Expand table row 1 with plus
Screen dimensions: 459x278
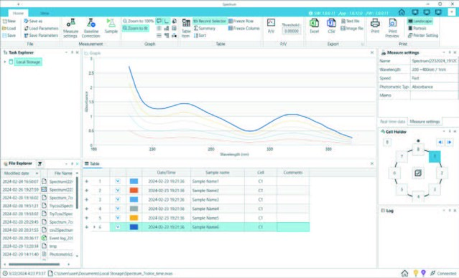87,181
